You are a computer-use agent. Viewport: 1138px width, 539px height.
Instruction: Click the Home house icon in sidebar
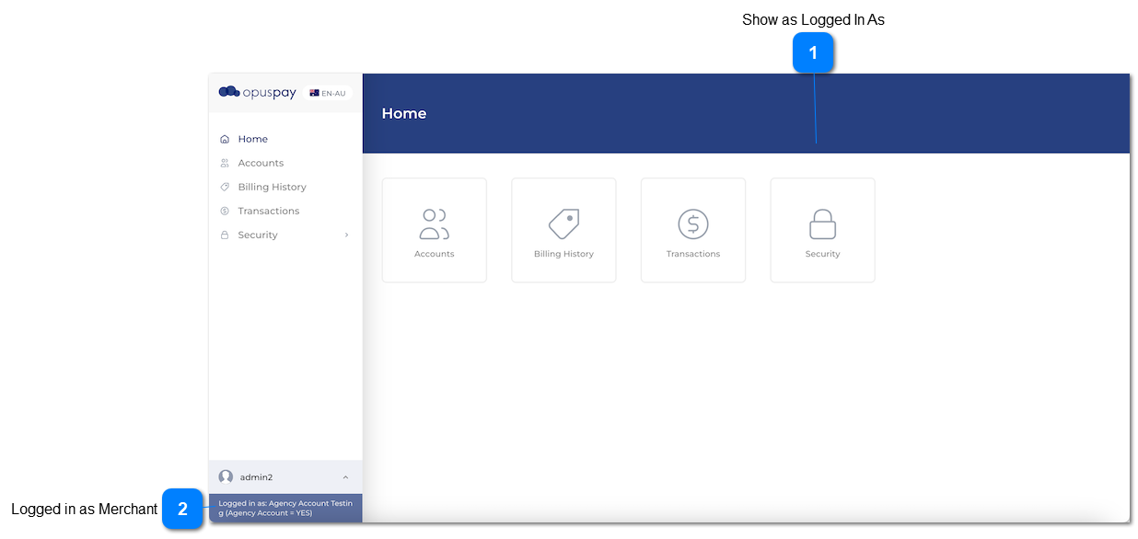[225, 139]
